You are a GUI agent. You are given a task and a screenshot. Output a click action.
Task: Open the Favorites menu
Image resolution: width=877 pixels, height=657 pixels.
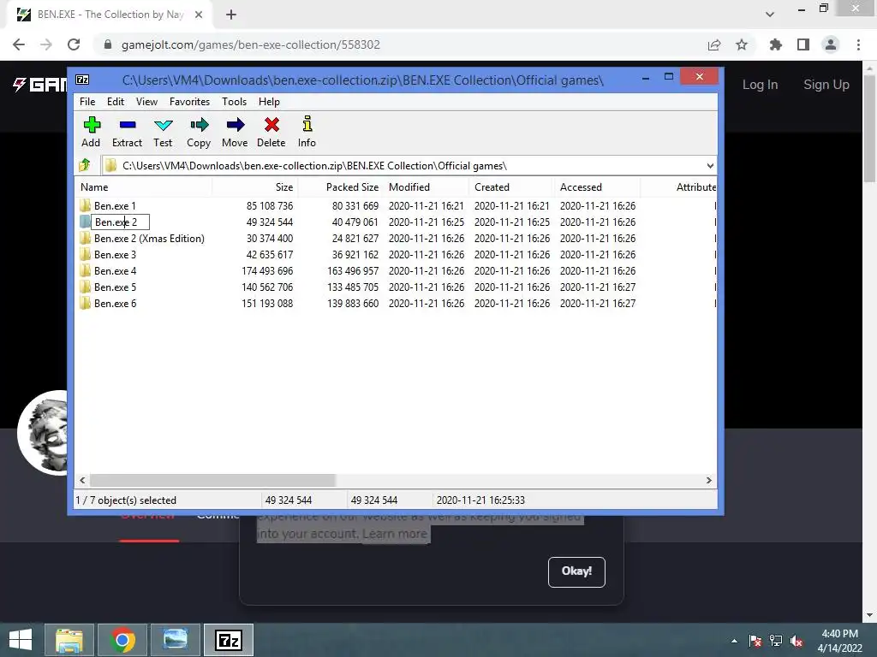(x=189, y=102)
